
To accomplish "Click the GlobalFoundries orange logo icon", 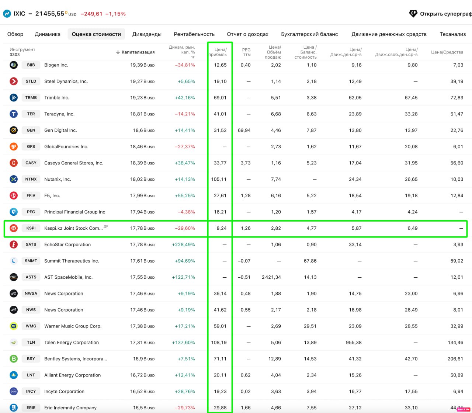I will [x=14, y=146].
